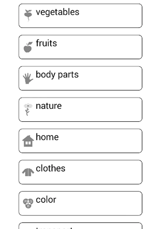Select the hand body parts icon

(28, 78)
